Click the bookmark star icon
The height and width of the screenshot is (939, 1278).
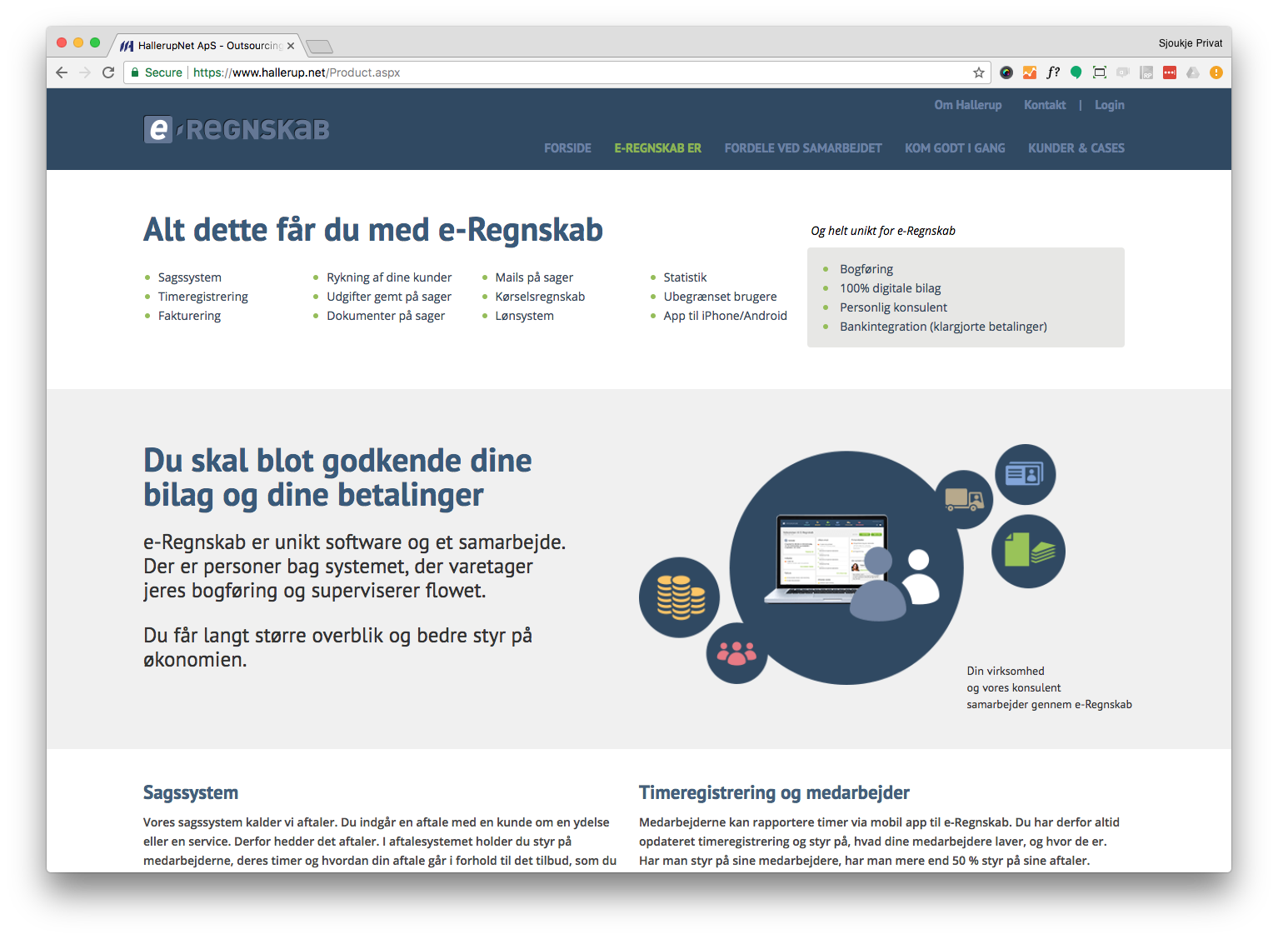[979, 72]
